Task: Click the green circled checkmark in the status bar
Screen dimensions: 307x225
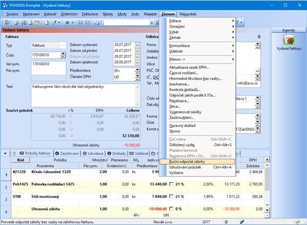Action: click(x=298, y=222)
